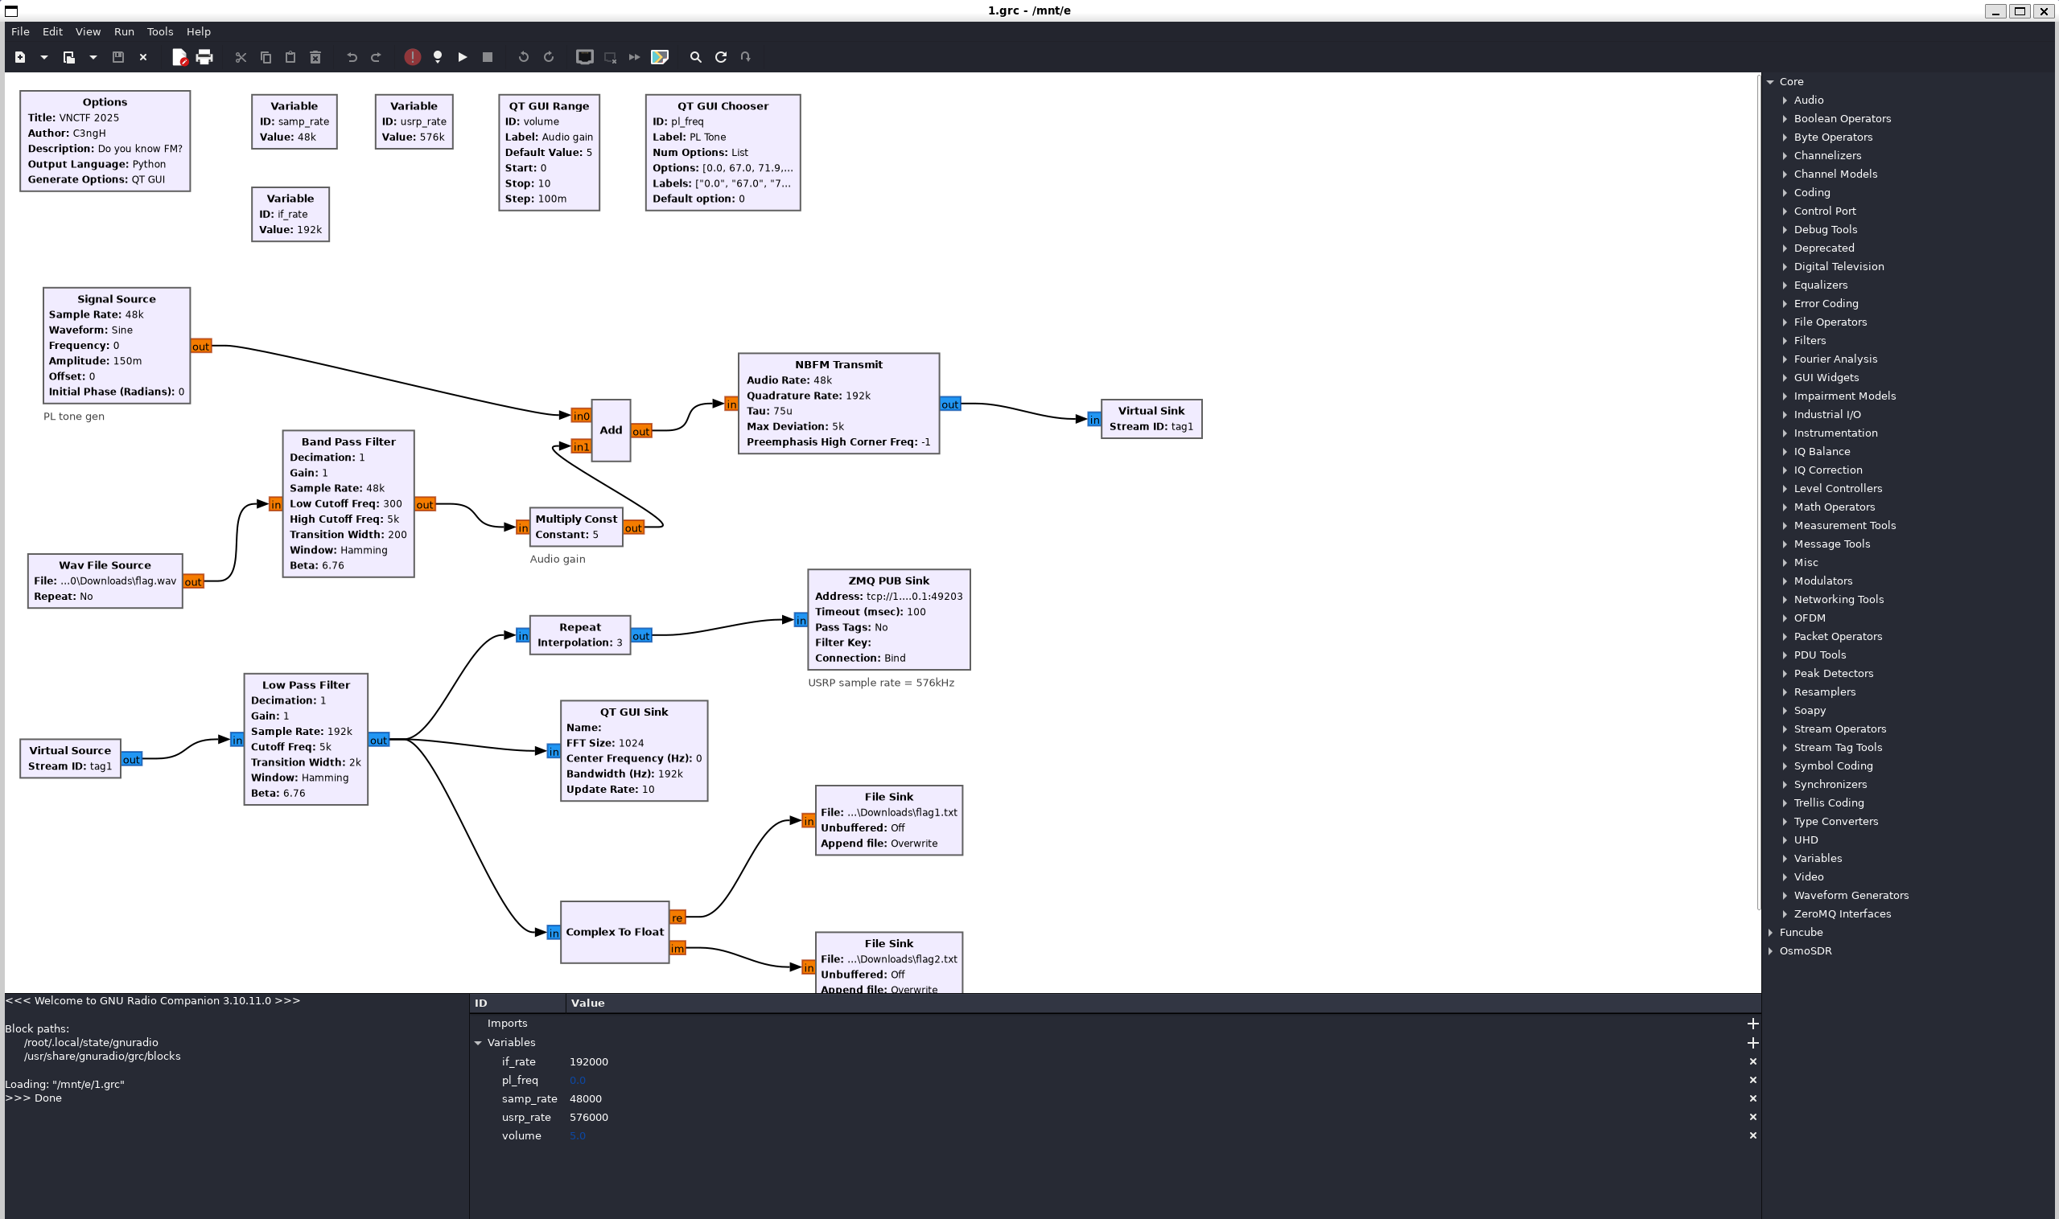This screenshot has width=2059, height=1219.
Task: Click the print icon in toolbar
Action: (x=204, y=56)
